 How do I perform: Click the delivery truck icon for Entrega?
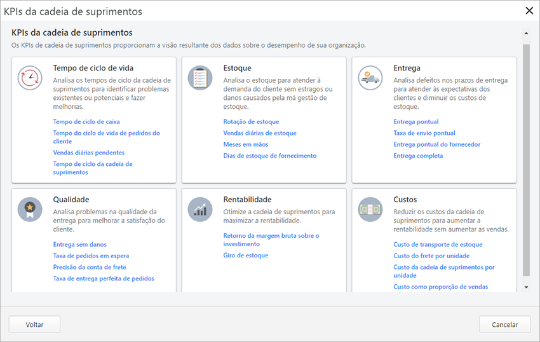tap(370, 78)
